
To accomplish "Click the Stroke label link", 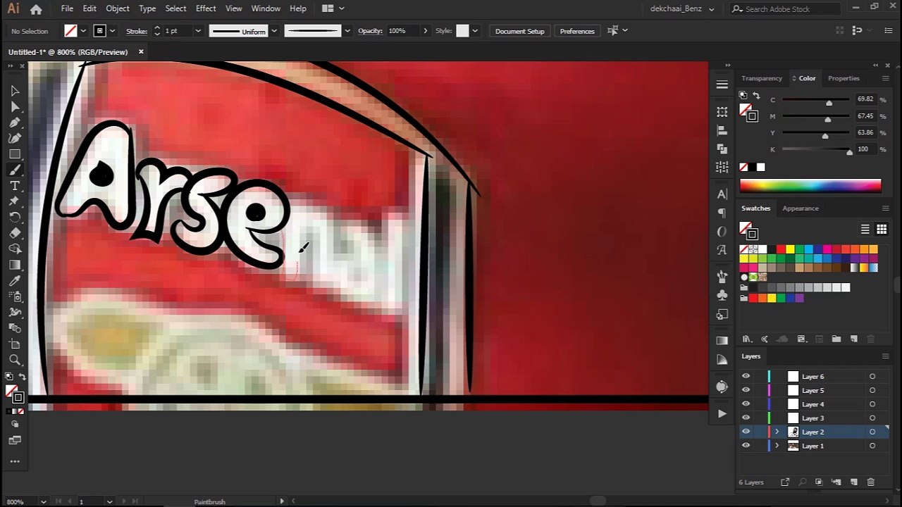I will point(137,31).
